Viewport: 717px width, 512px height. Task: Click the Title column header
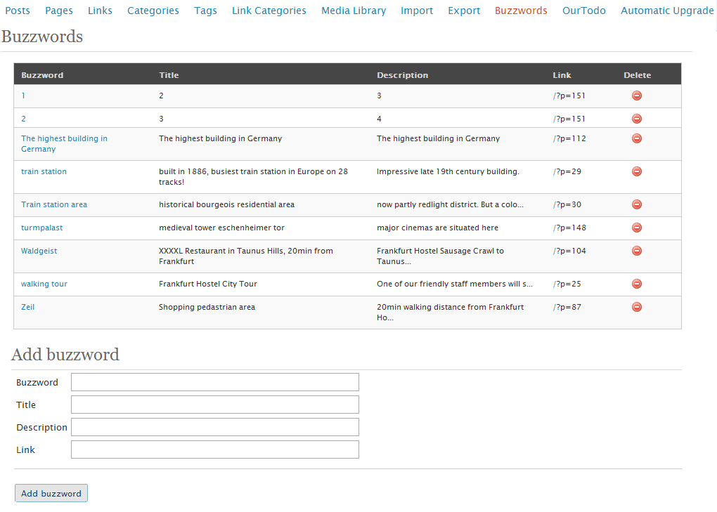coord(169,75)
